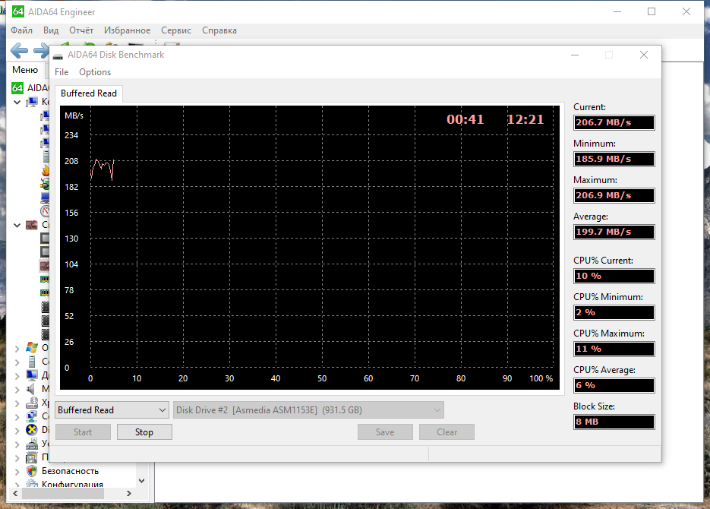Expand the multimedia tree node
The width and height of the screenshot is (710, 509).
[x=17, y=389]
